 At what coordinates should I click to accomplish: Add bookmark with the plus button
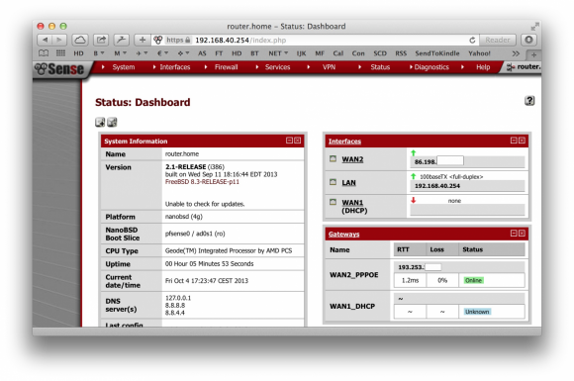(x=143, y=40)
